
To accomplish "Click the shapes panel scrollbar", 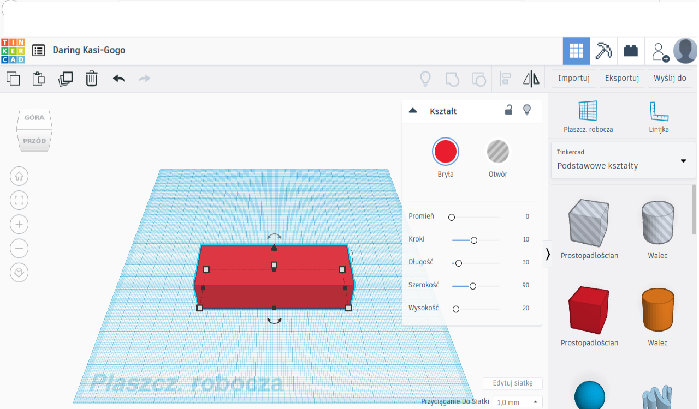I will (694, 209).
